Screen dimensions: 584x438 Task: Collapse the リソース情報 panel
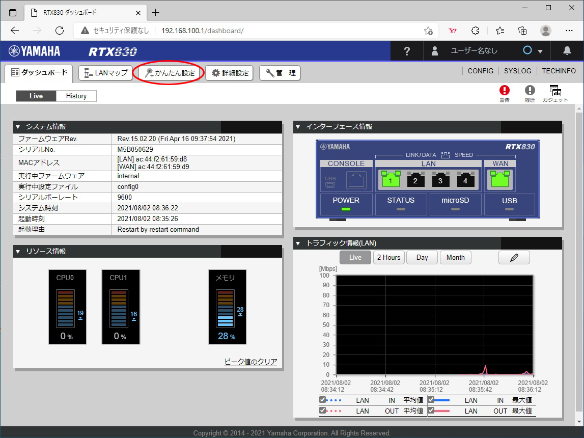click(x=17, y=252)
